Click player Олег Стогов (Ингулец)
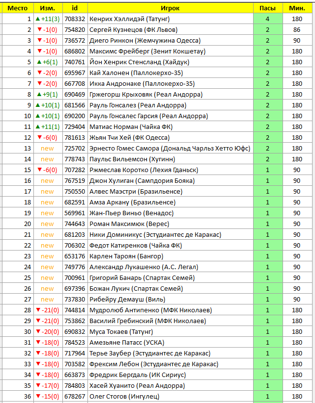 coord(124,397)
